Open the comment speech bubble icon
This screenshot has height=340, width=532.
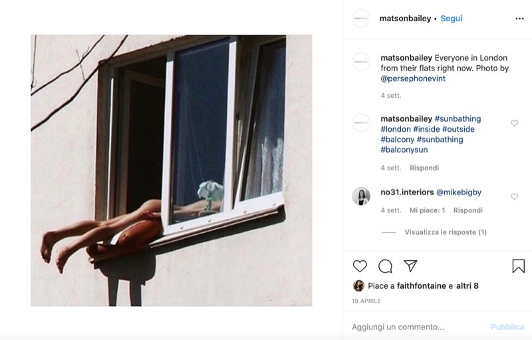click(x=385, y=266)
